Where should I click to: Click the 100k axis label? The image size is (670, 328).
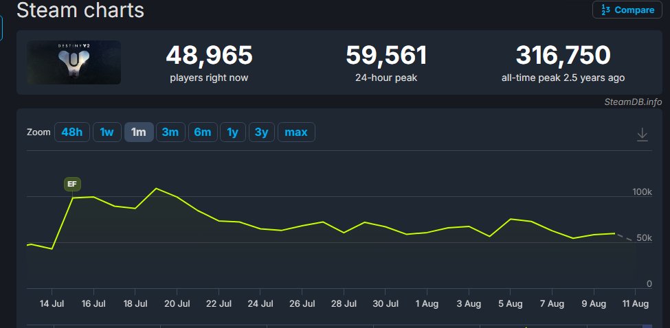642,192
